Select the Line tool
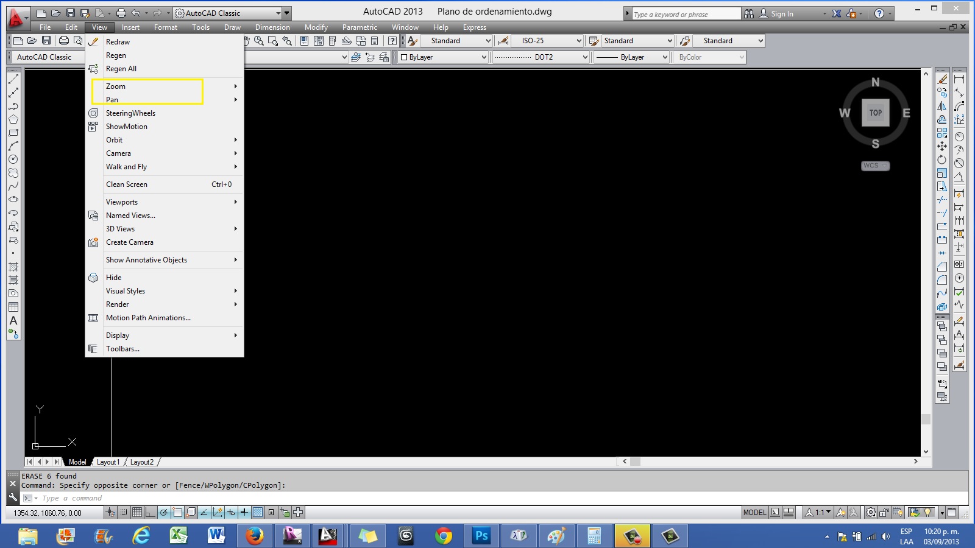Image resolution: width=975 pixels, height=548 pixels. point(13,79)
